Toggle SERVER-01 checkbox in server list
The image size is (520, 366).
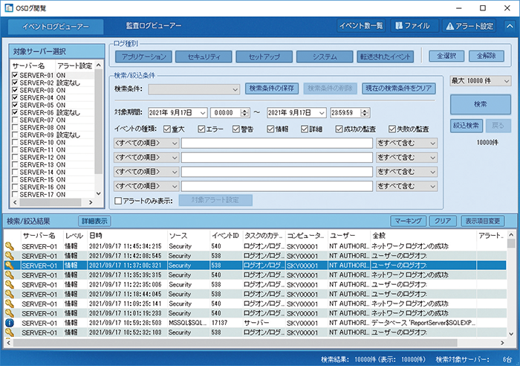[x=15, y=75]
